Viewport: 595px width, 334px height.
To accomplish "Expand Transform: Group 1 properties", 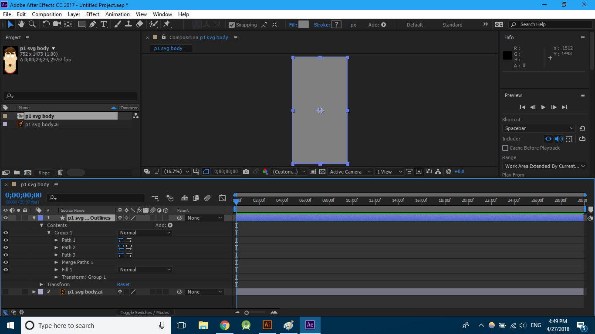I will tap(56, 277).
